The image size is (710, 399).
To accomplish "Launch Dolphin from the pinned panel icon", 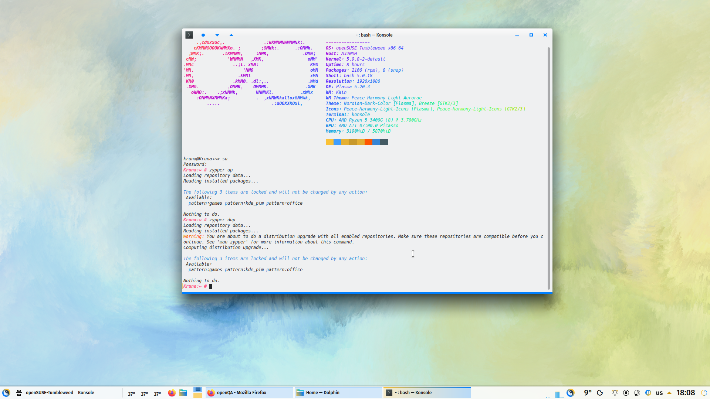I will click(x=183, y=393).
